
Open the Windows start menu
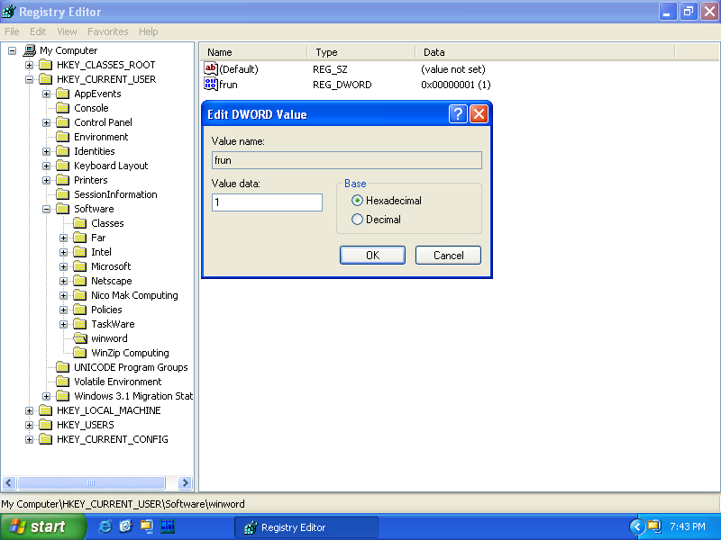42,526
